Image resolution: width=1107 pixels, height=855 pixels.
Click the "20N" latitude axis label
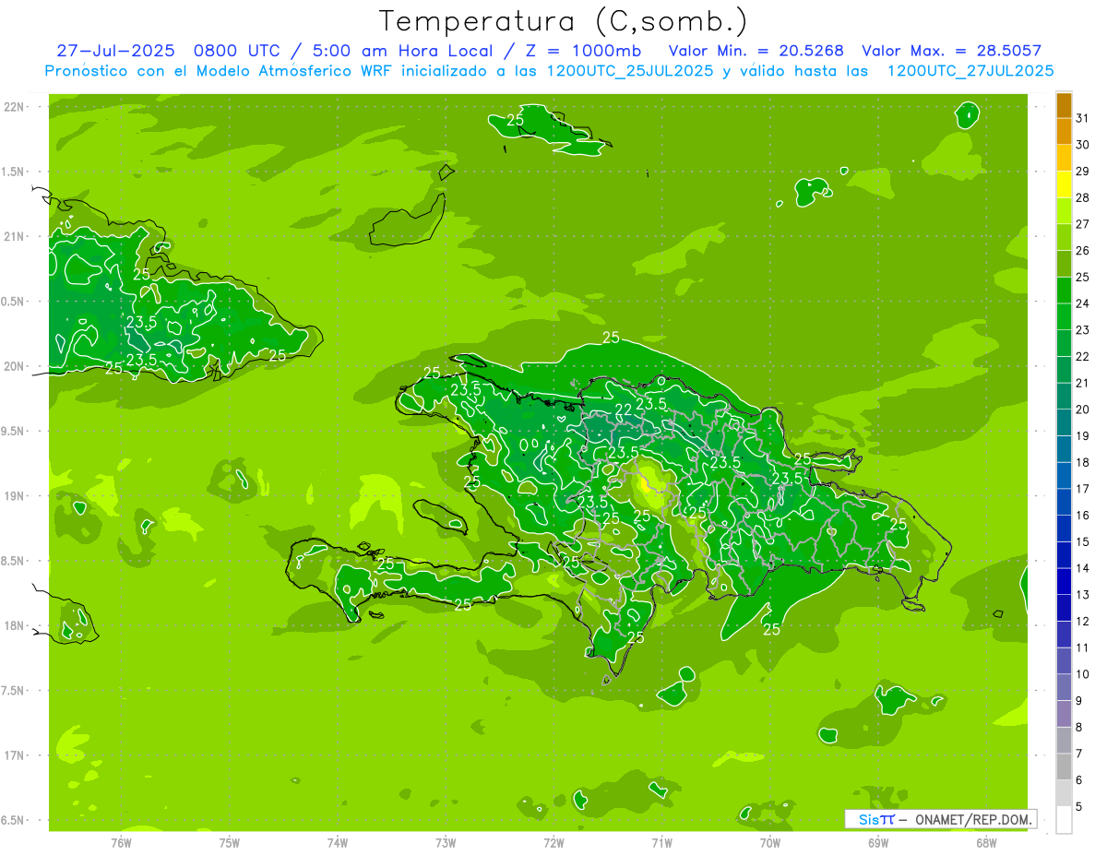click(15, 366)
